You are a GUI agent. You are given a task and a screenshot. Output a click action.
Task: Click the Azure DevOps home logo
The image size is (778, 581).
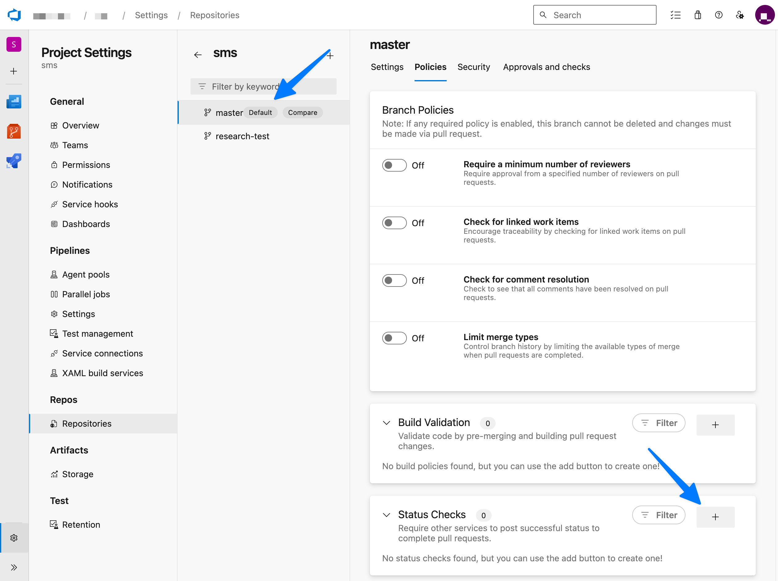pyautogui.click(x=14, y=15)
